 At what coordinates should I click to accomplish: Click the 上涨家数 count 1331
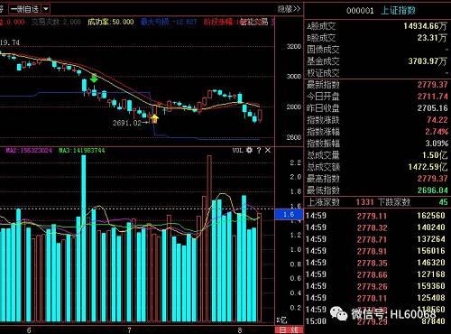tap(364, 201)
